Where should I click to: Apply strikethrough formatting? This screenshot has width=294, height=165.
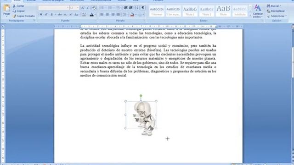pos(60,15)
